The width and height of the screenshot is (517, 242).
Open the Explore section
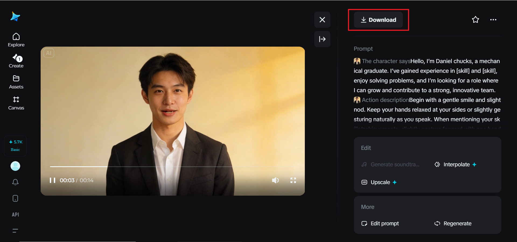tap(16, 40)
